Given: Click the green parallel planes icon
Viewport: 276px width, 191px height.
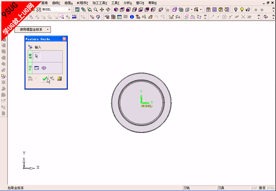Looking at the screenshot, I should pos(186,17).
